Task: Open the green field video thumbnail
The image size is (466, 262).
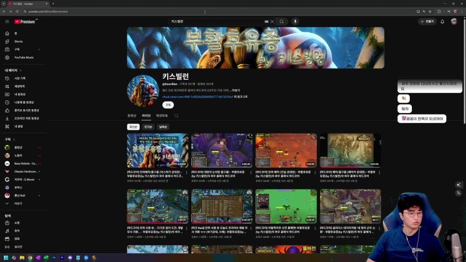Action: click(286, 206)
